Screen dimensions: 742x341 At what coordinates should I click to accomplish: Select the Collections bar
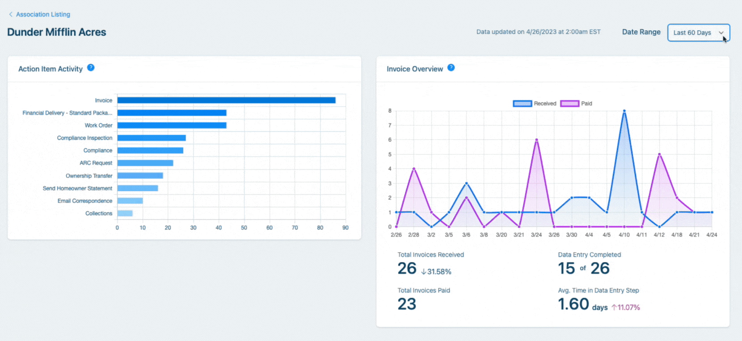(x=125, y=213)
